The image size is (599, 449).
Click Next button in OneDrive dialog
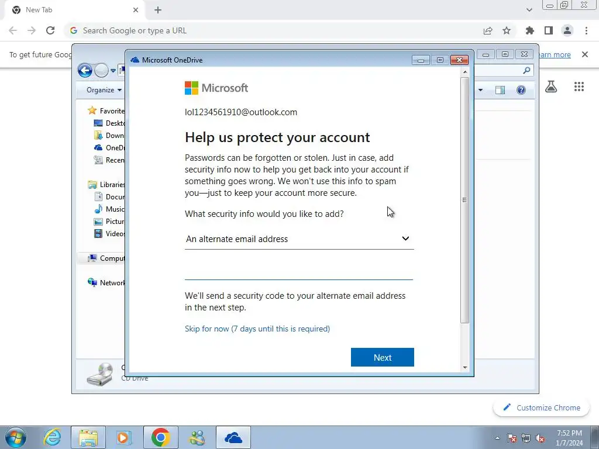pyautogui.click(x=383, y=357)
